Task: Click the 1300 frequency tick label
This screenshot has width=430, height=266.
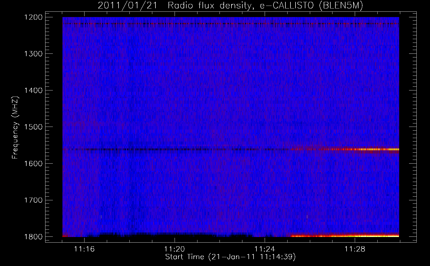Action: point(33,54)
